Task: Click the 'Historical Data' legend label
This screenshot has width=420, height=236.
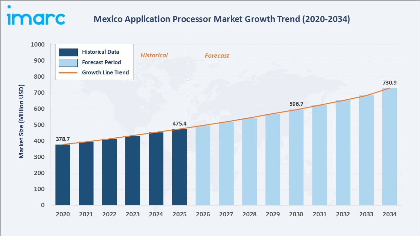Action: click(100, 52)
